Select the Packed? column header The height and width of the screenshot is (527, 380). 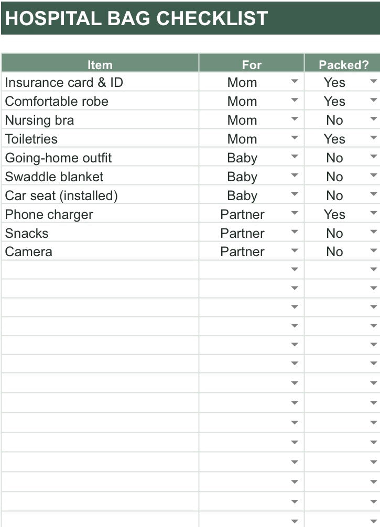click(343, 63)
